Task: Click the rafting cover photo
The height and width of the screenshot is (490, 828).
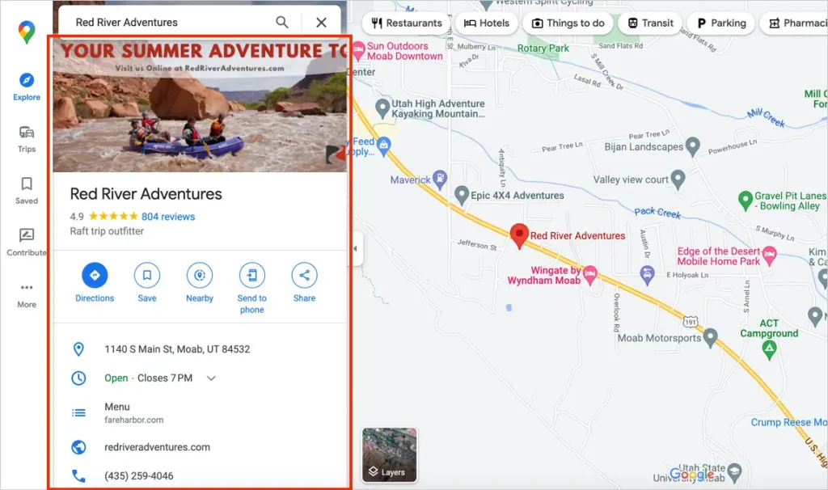Action: 200,104
